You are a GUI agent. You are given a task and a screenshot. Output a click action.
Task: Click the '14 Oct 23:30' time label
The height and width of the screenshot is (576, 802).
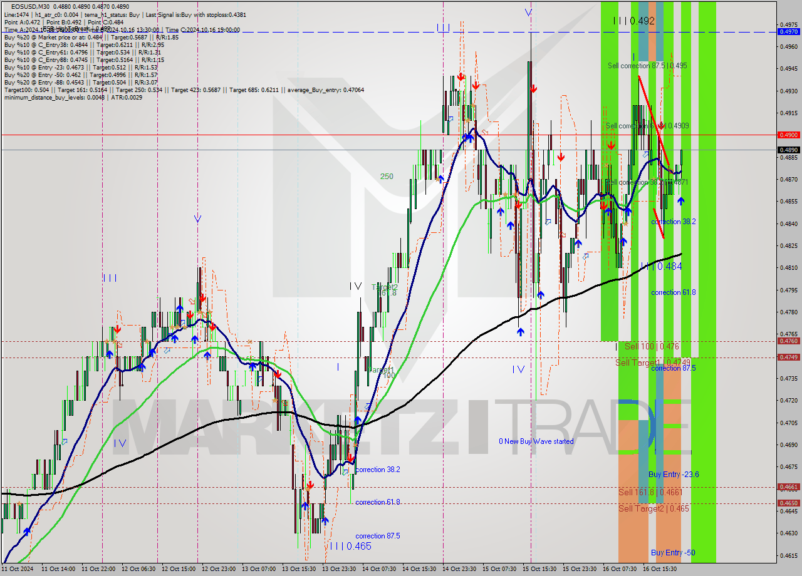(x=459, y=569)
